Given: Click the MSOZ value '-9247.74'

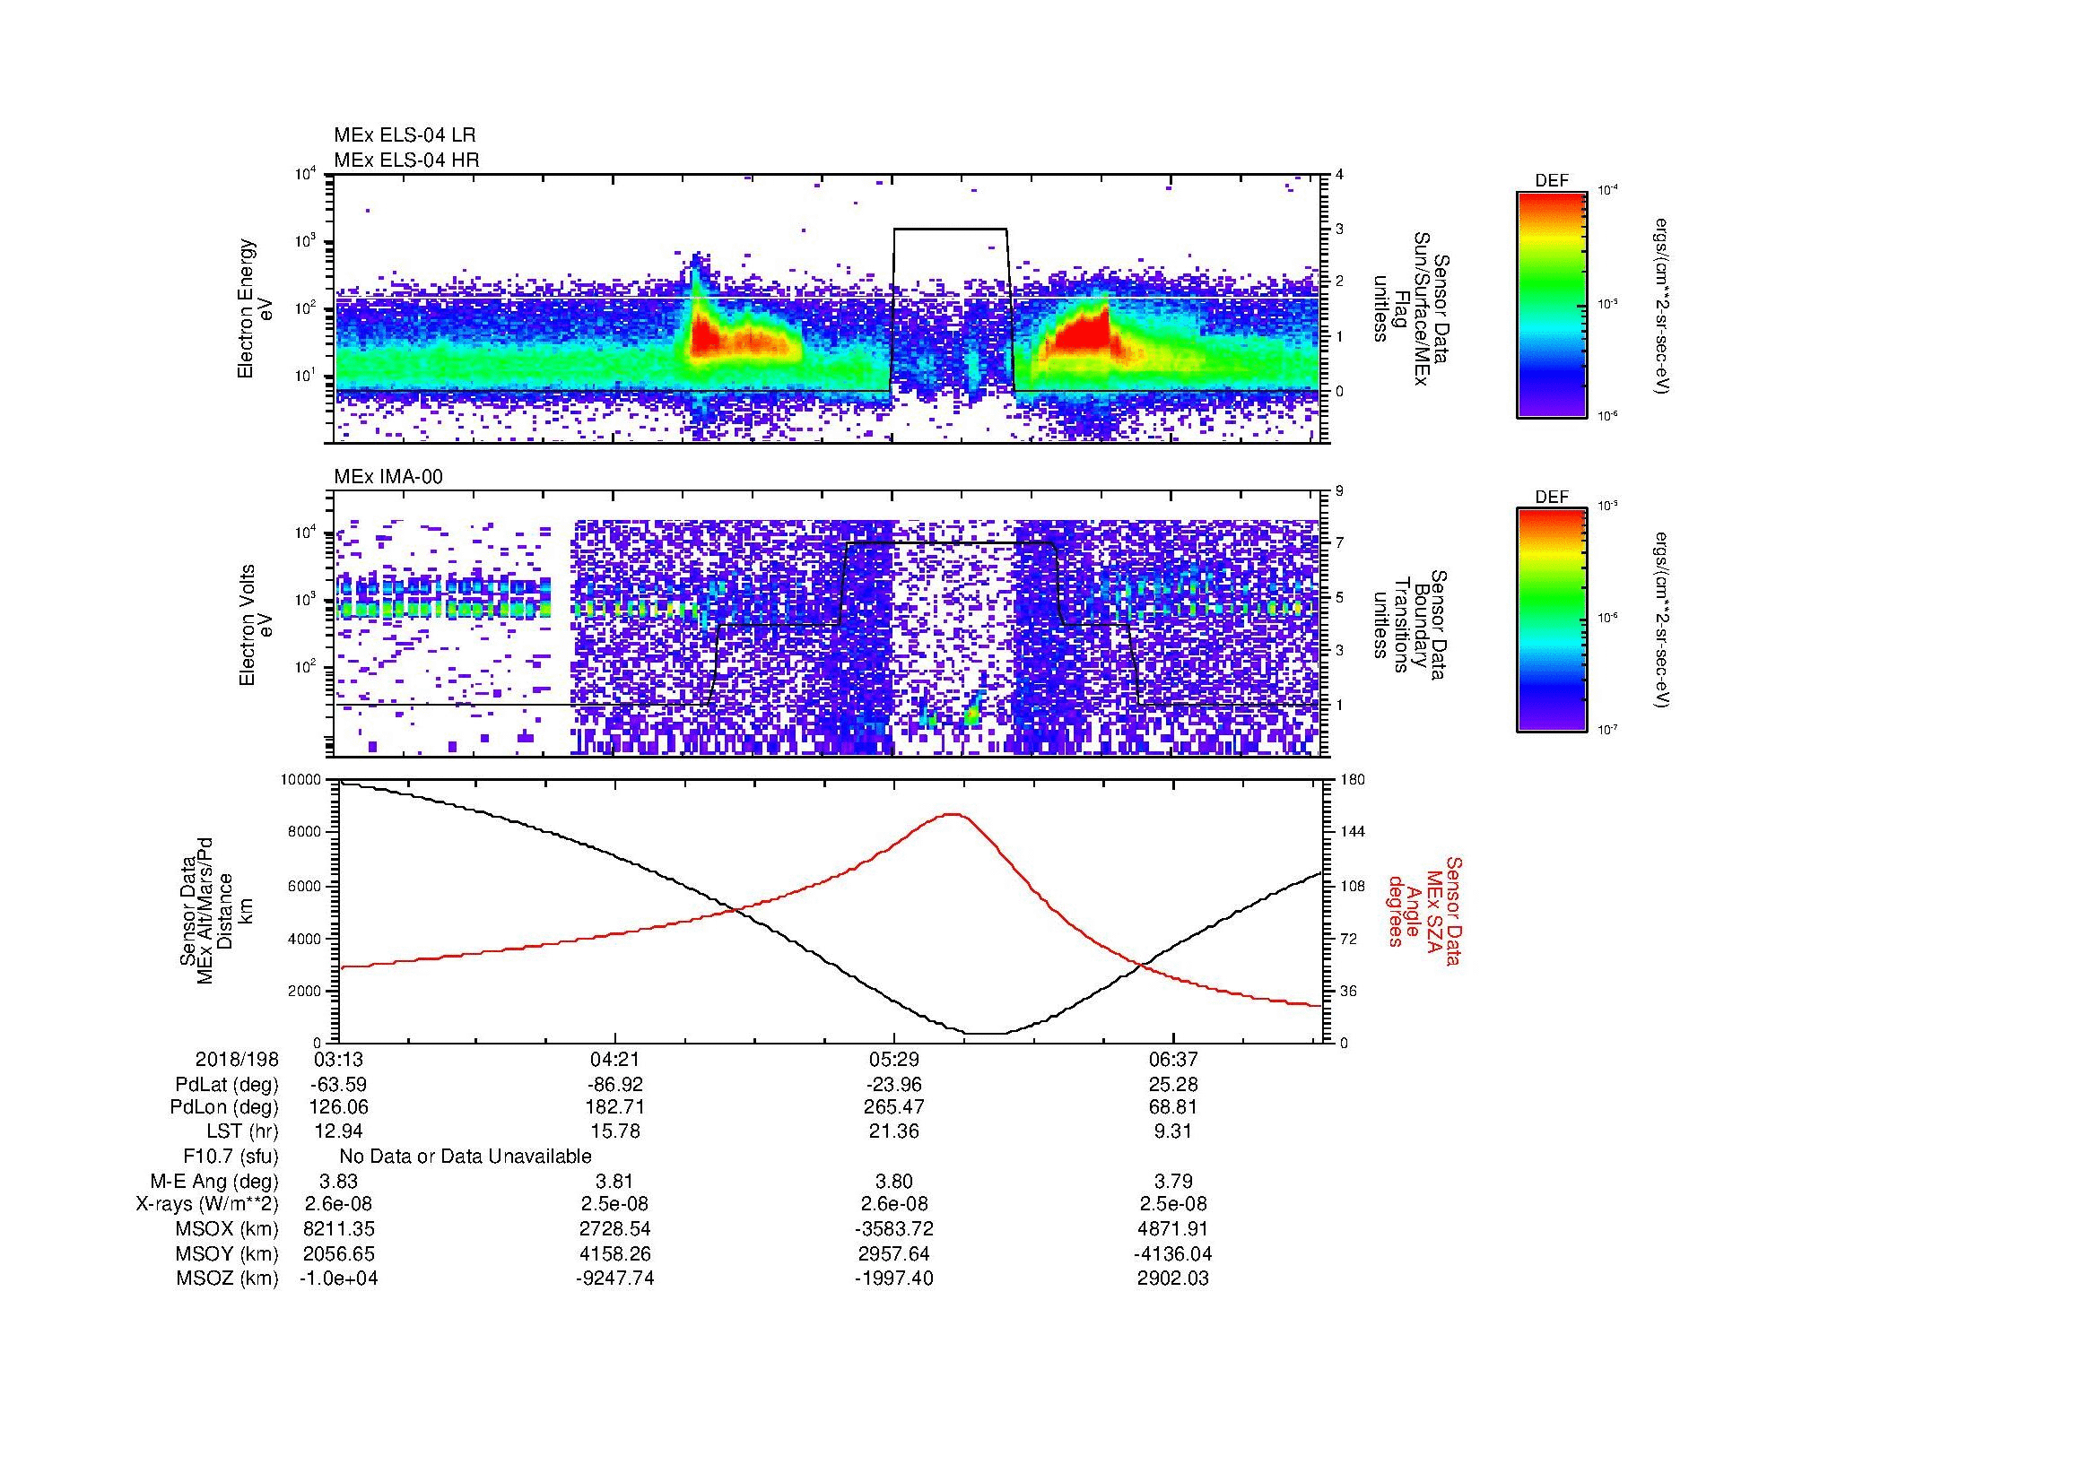Looking at the screenshot, I should click(x=615, y=1278).
